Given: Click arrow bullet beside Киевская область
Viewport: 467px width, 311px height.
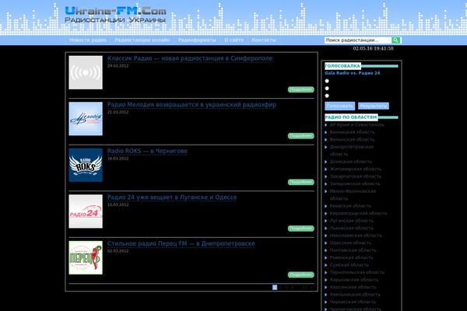Looking at the screenshot, I should click(326, 206).
